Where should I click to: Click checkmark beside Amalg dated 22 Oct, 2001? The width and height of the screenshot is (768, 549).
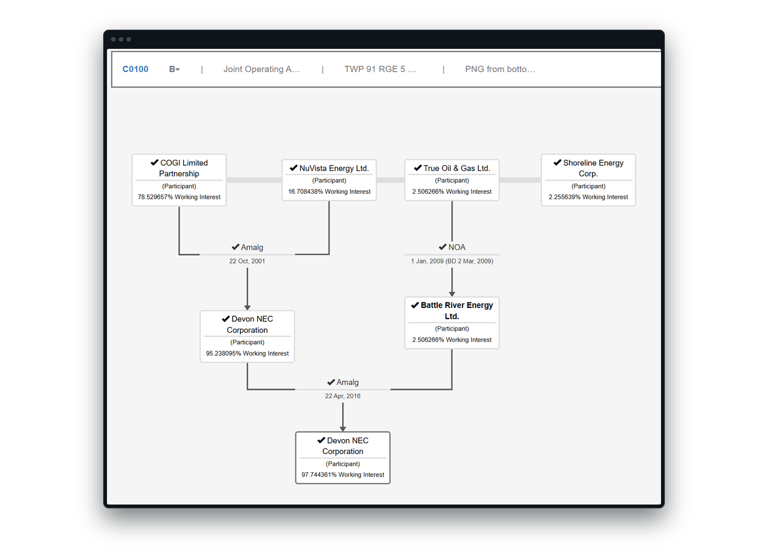[x=235, y=247]
